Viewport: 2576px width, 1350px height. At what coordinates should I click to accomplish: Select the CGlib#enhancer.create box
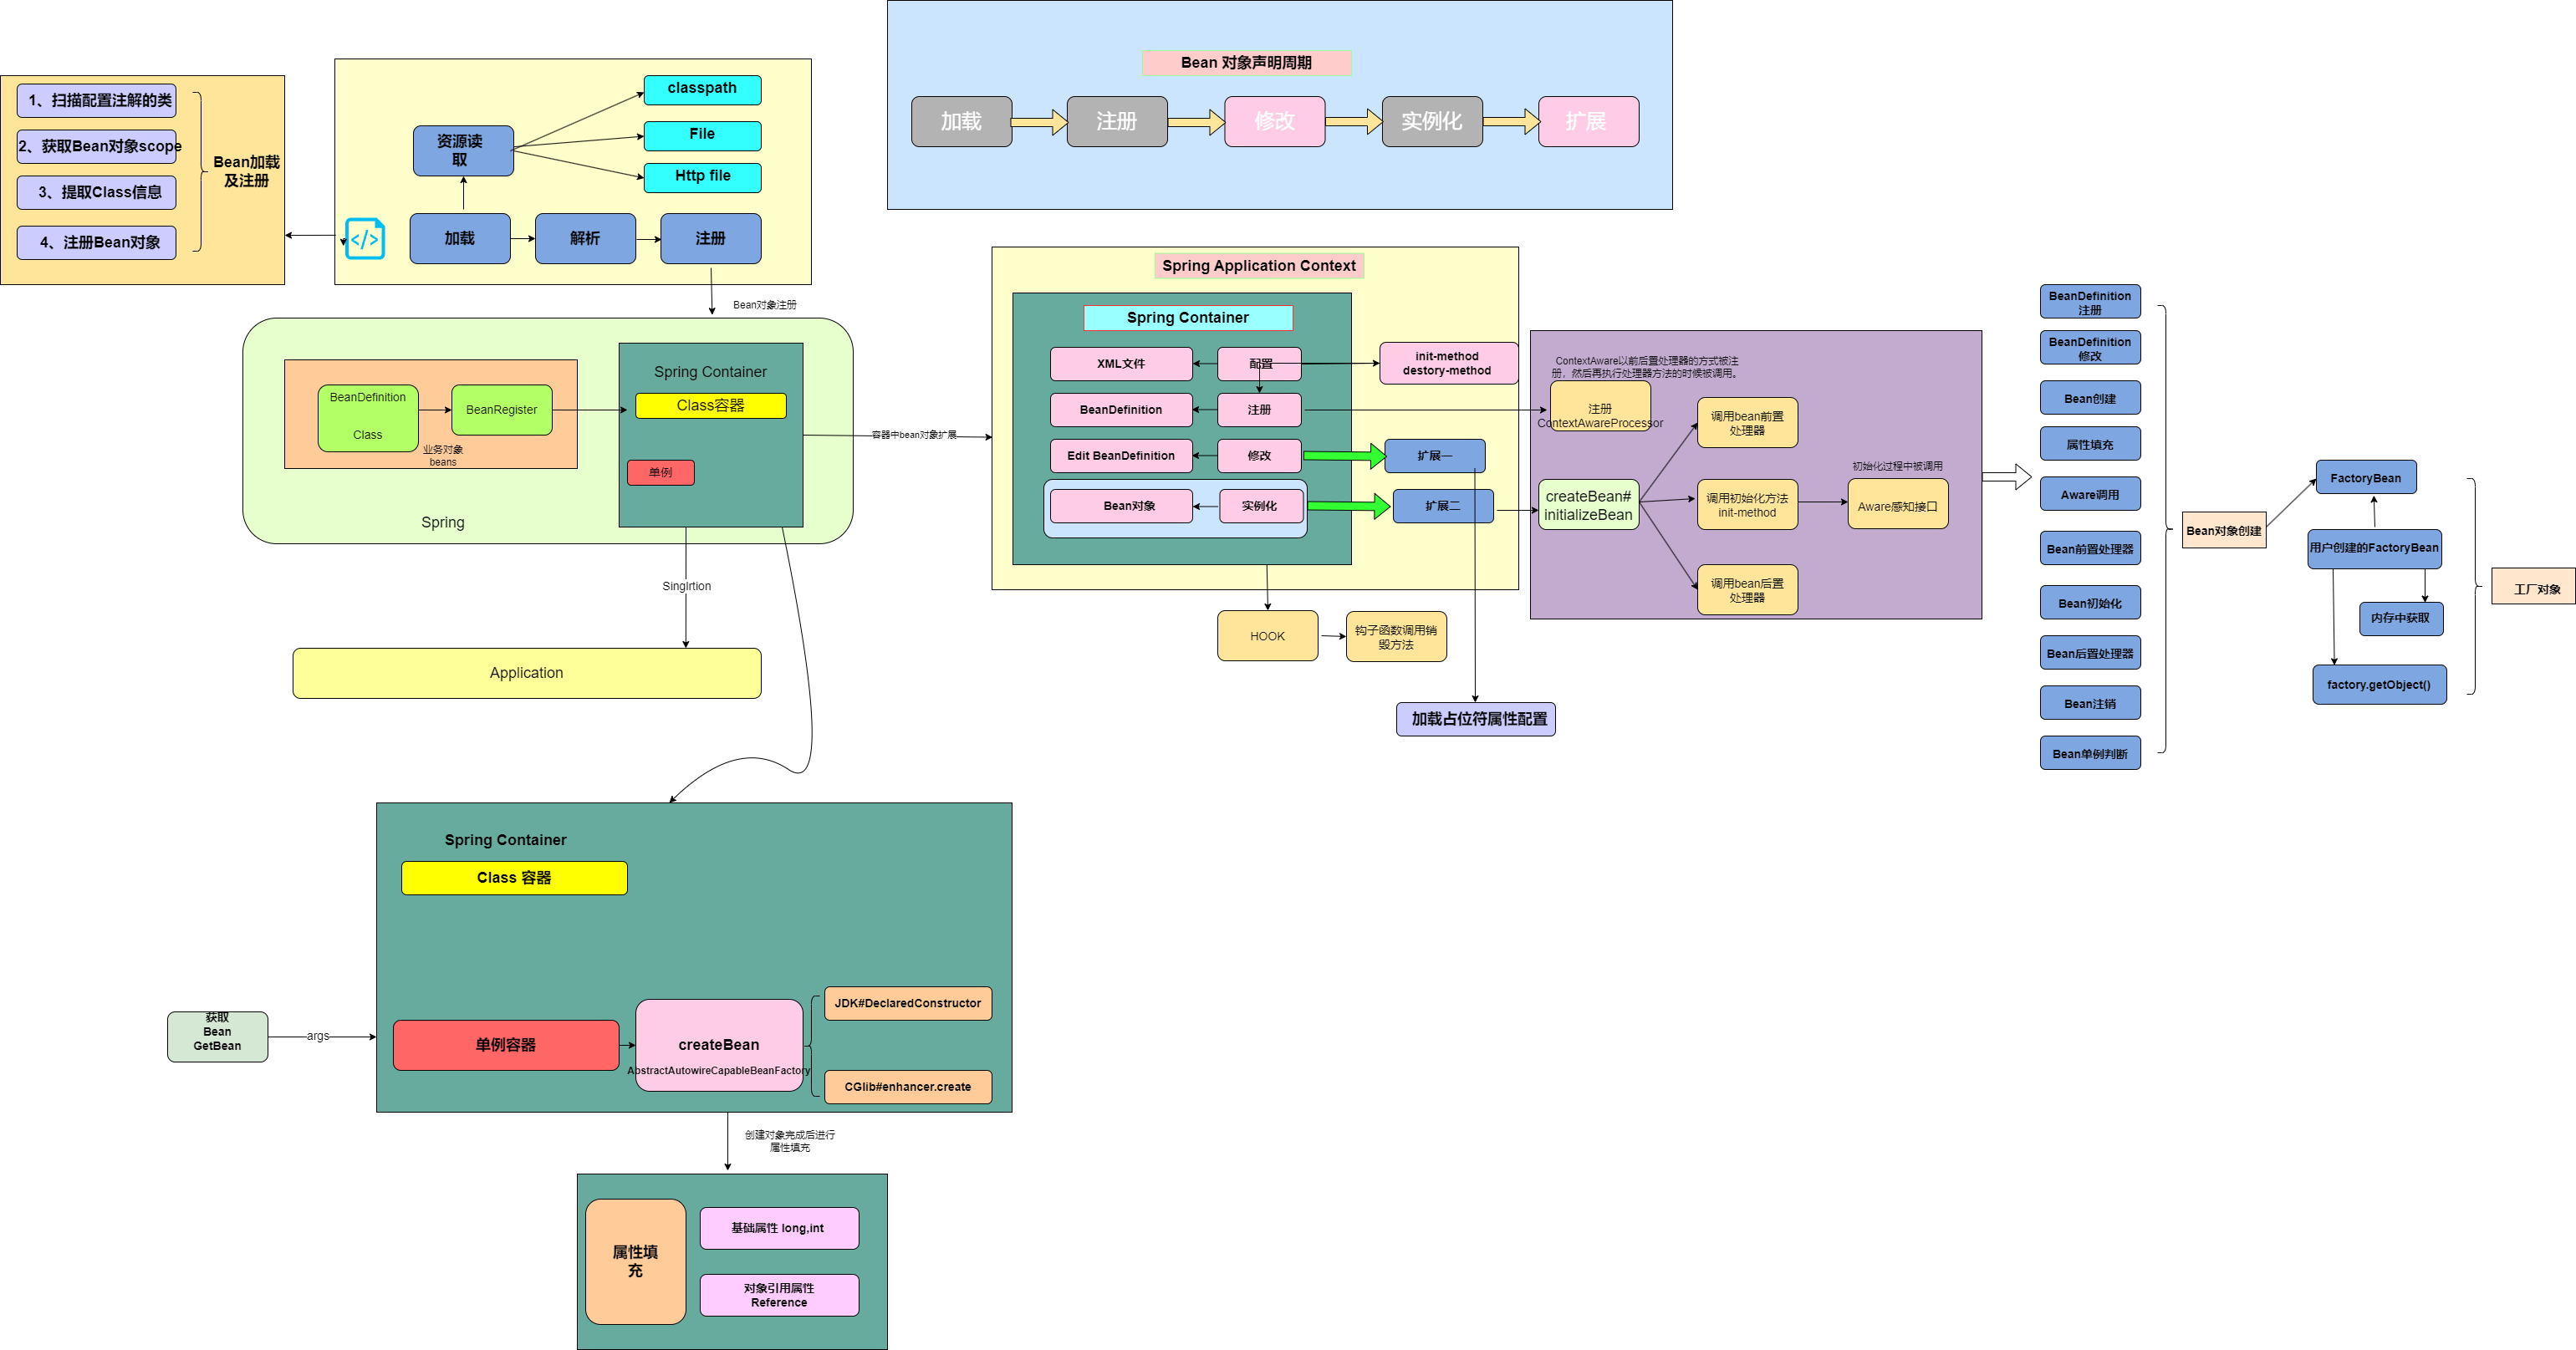[907, 1087]
